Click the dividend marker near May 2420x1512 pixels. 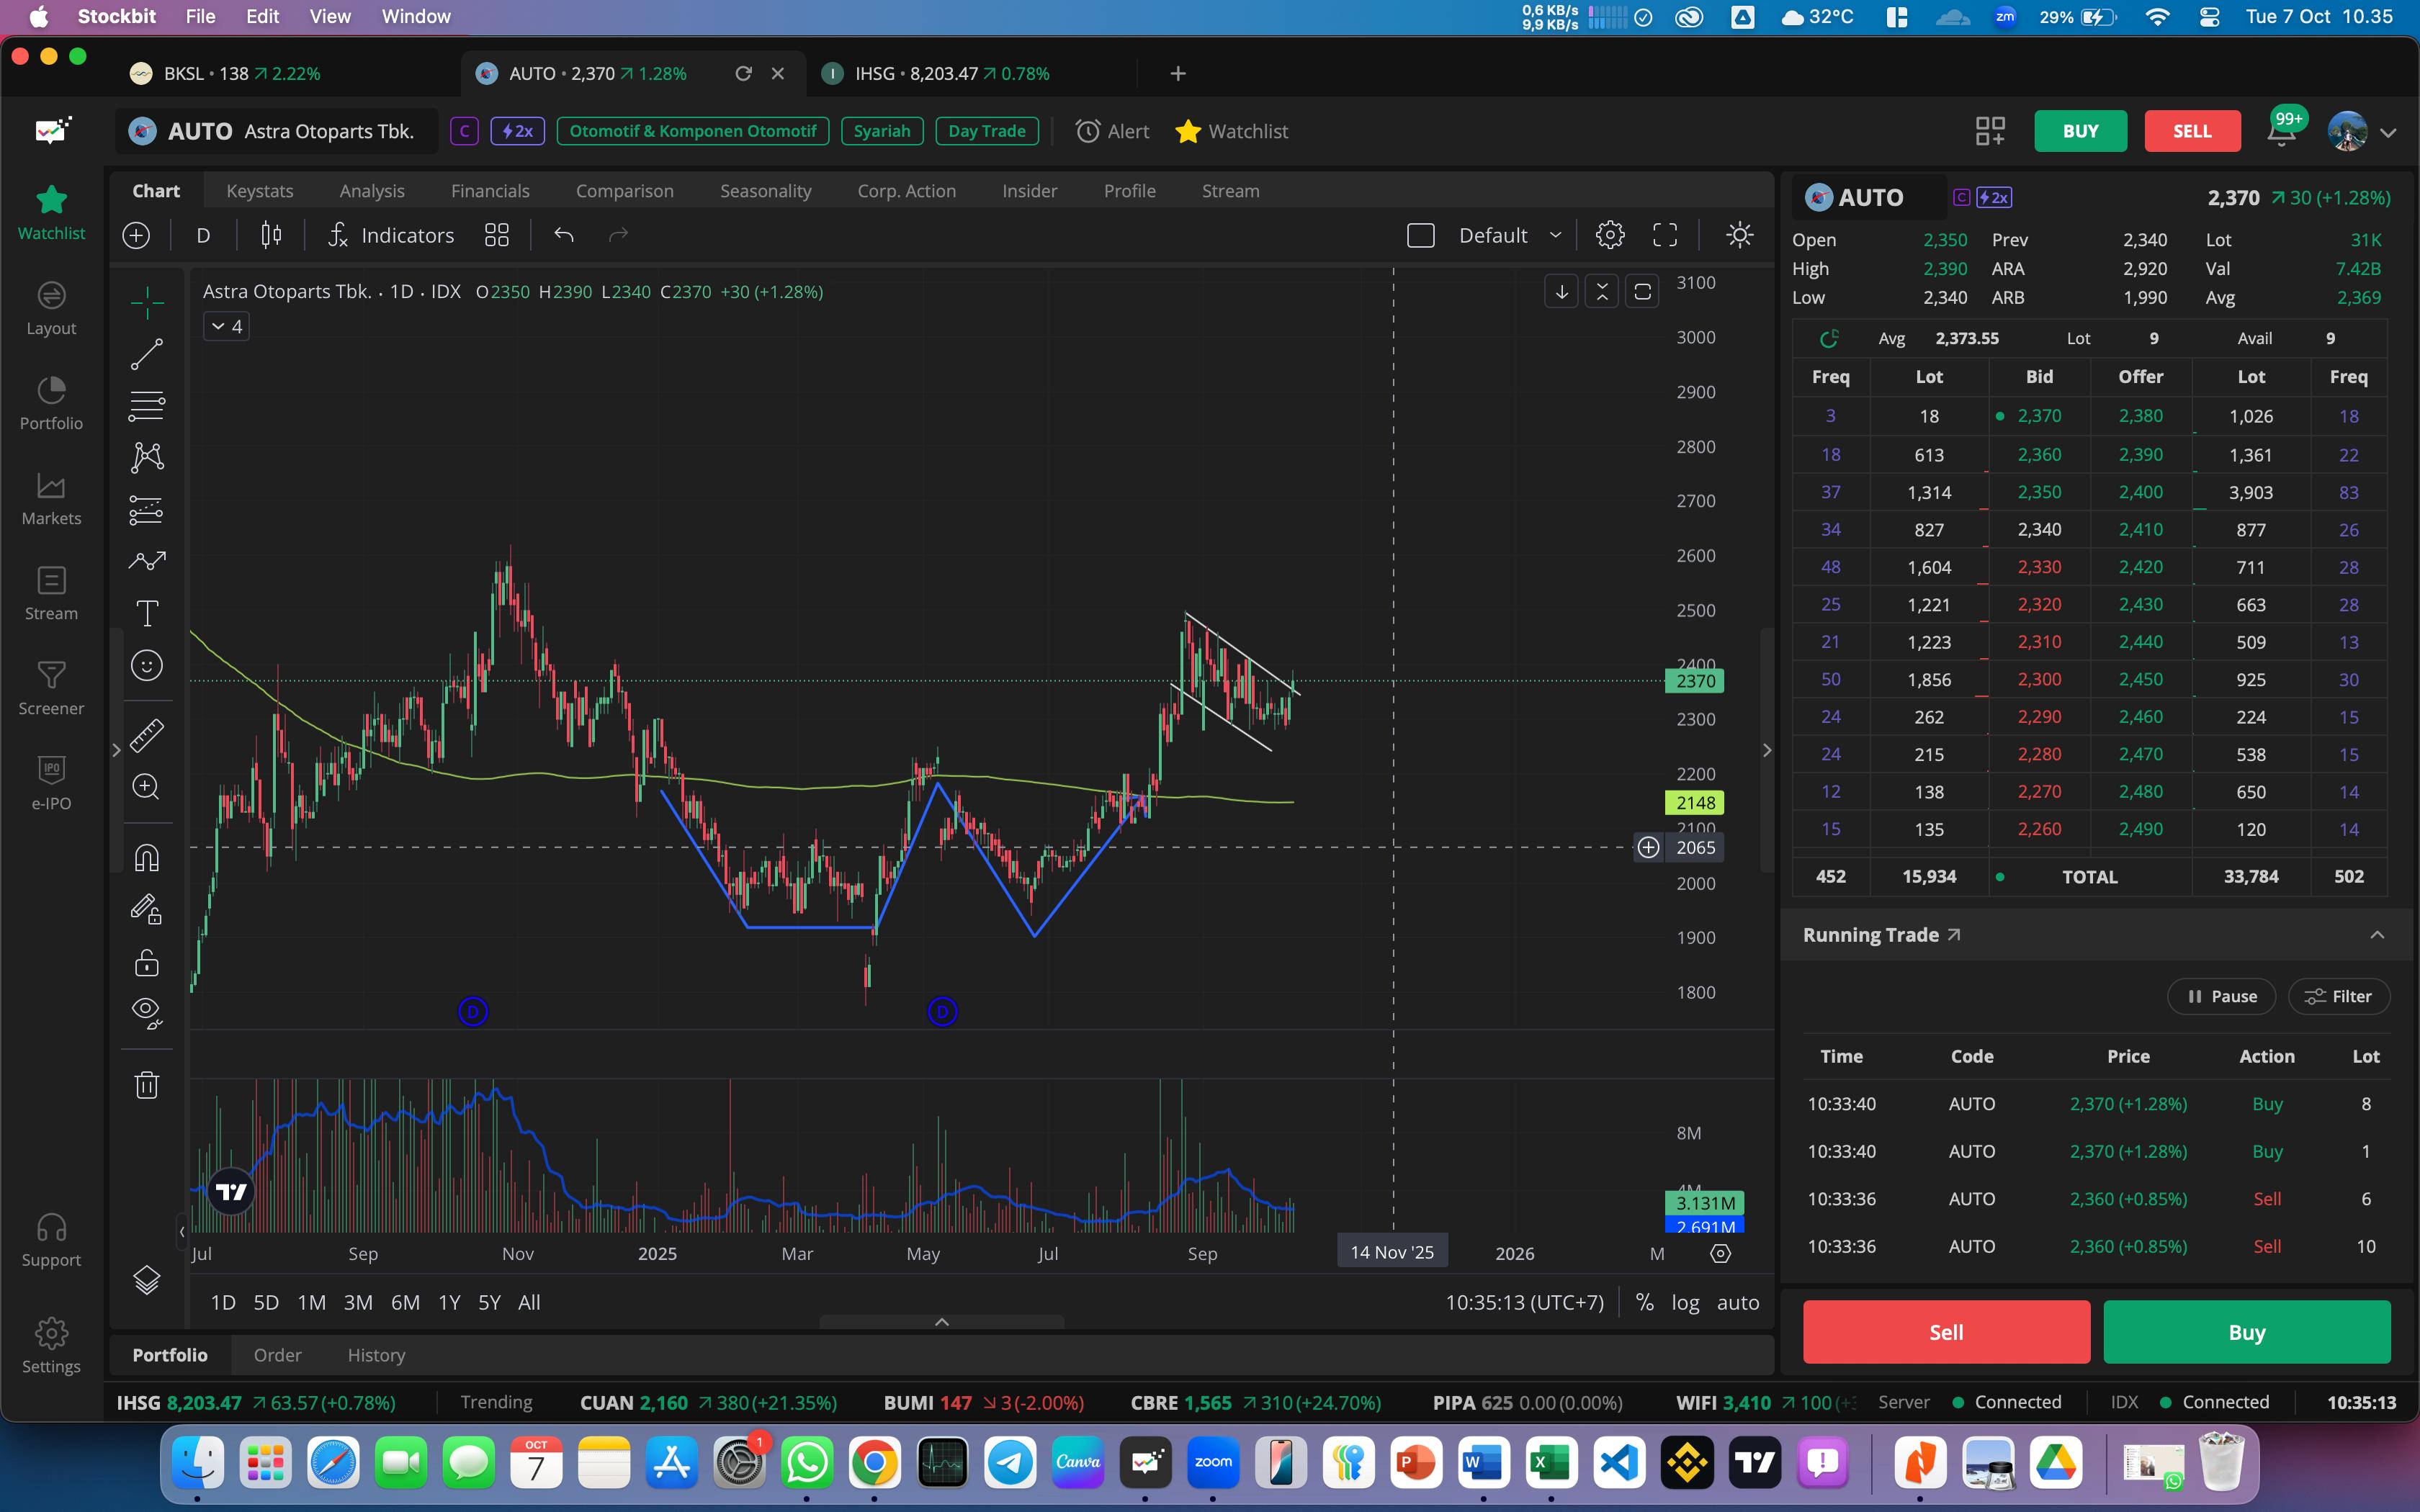pyautogui.click(x=942, y=1012)
